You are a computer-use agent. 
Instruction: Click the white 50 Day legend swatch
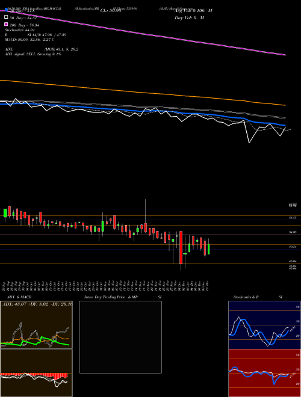(6, 17)
